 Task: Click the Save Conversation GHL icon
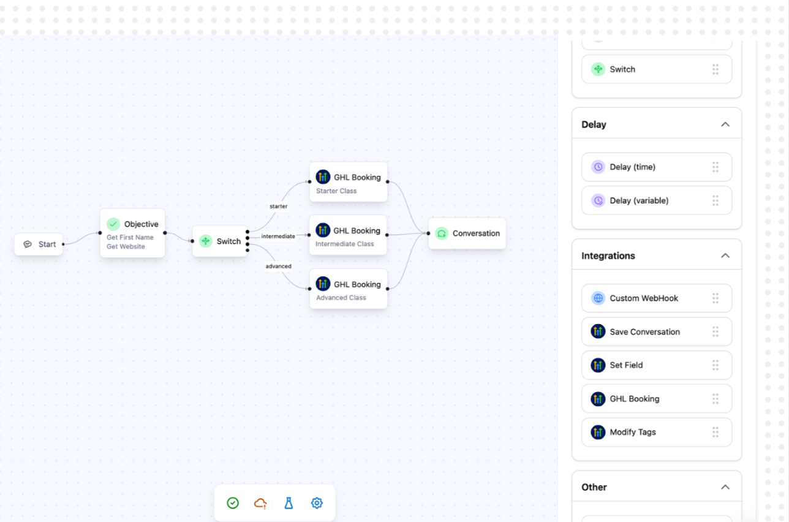pos(598,331)
